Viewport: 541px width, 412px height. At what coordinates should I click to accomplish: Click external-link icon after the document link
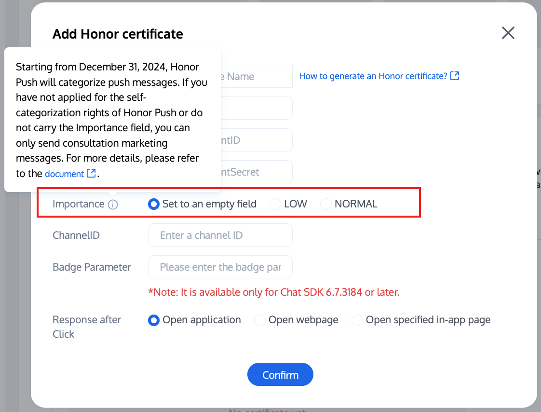tap(91, 173)
